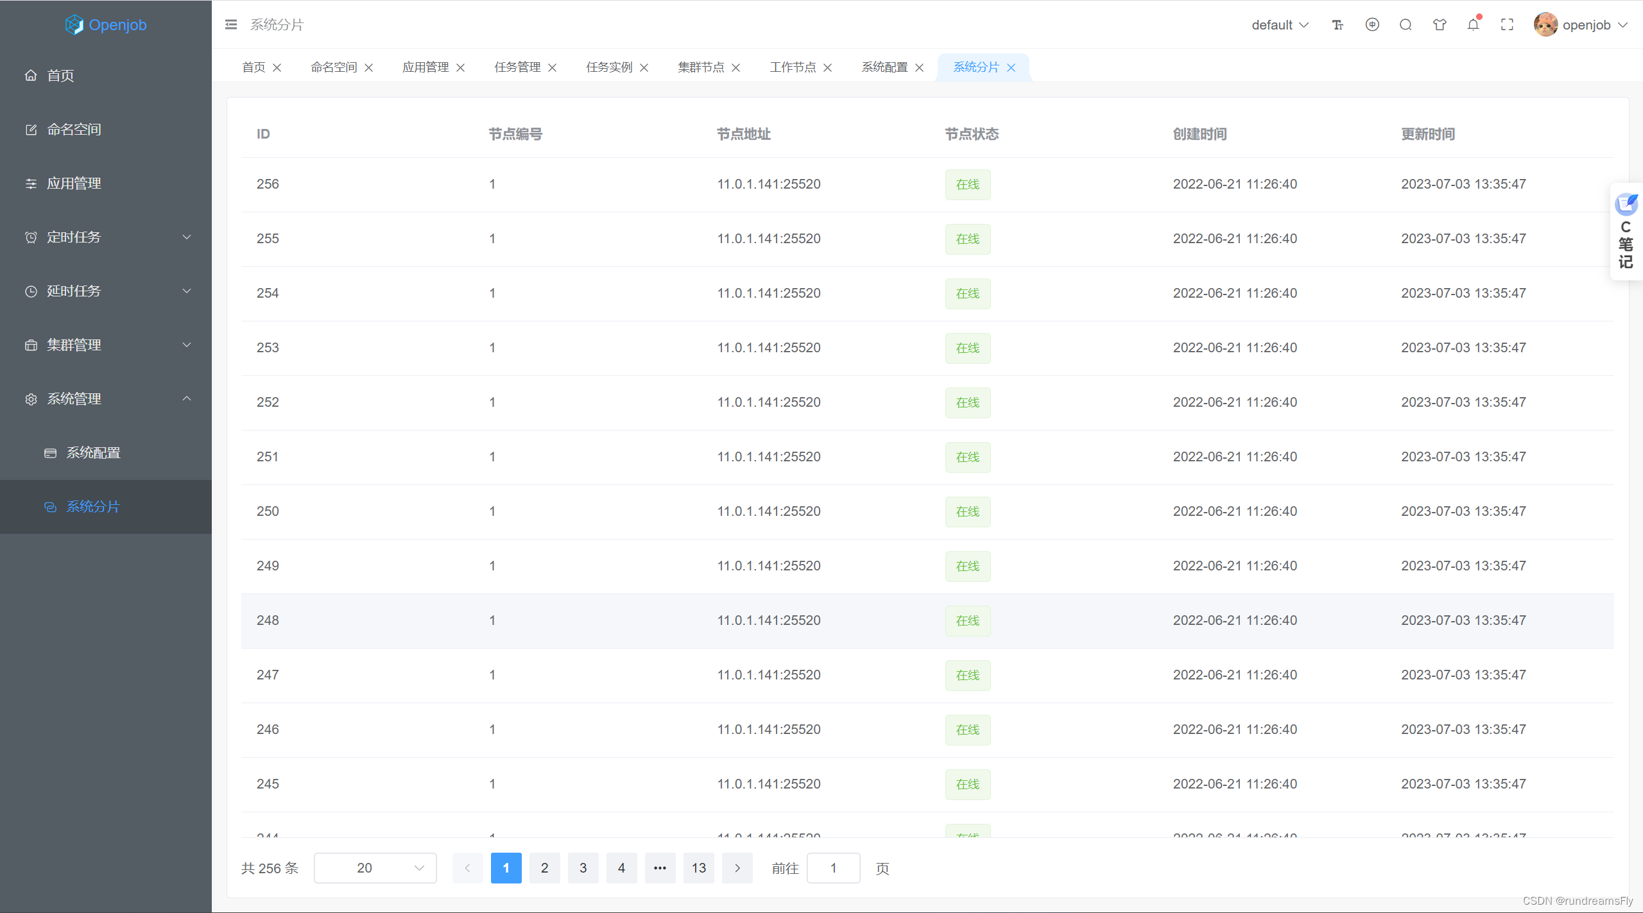Screen dimensions: 1643x913
Task: Open 命名空间 in sidebar
Action: point(106,130)
